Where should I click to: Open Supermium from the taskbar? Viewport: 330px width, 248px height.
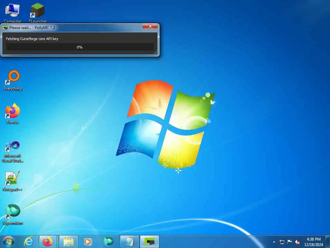point(109,242)
